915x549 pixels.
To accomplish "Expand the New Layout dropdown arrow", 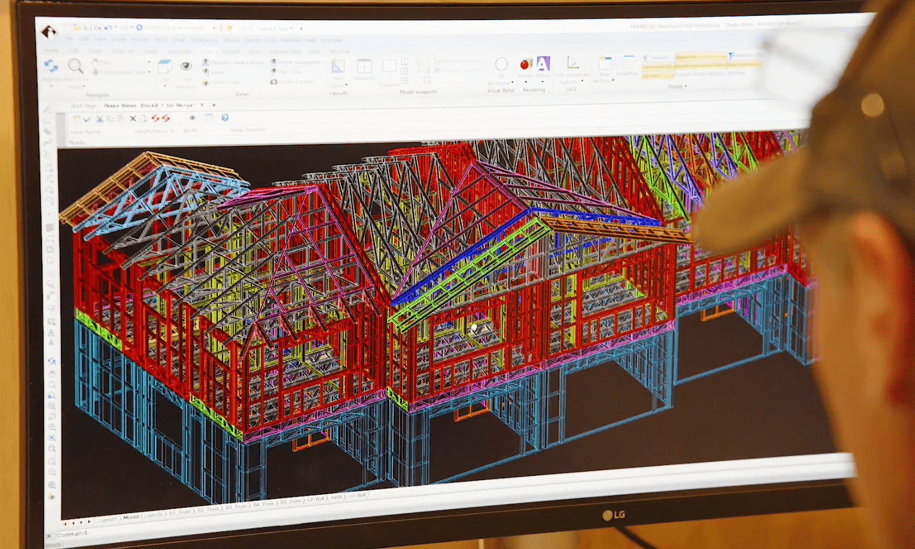I will point(346,85).
